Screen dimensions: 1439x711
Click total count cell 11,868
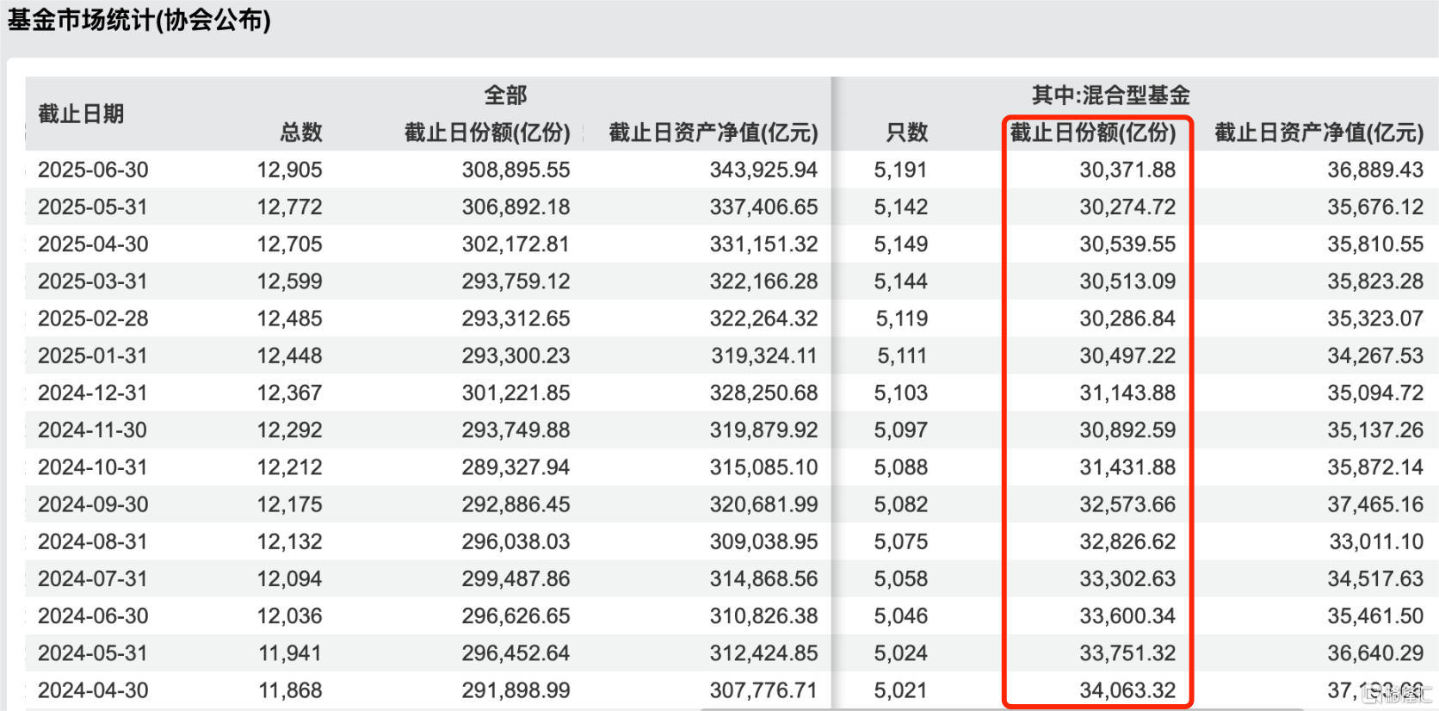[290, 690]
